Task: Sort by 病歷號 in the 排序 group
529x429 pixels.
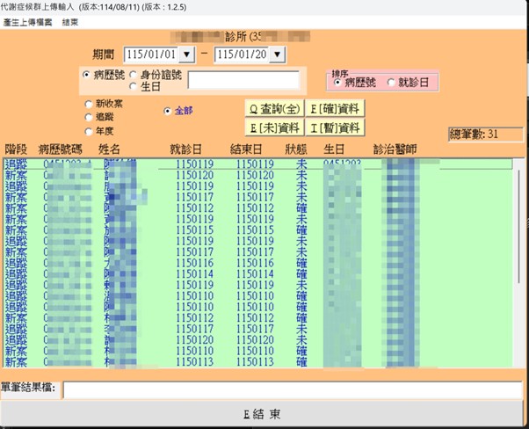Action: pyautogui.click(x=337, y=82)
